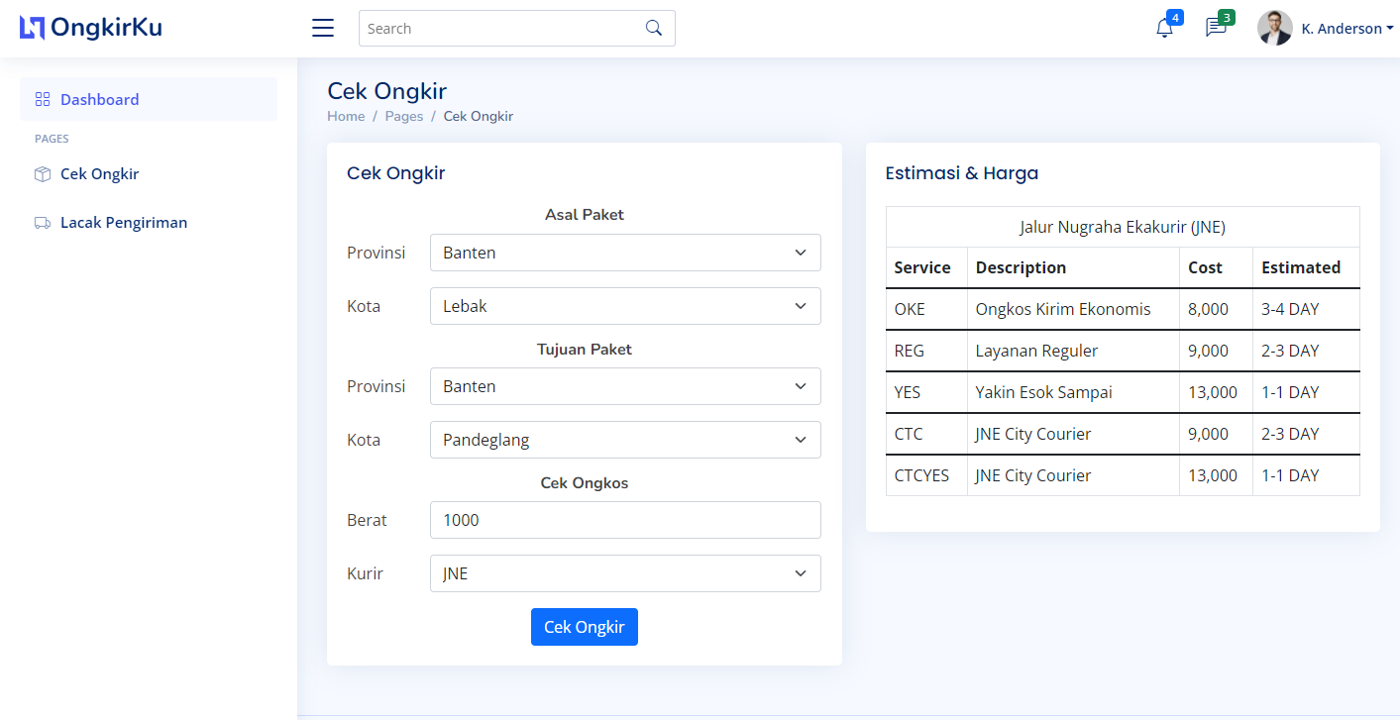This screenshot has height=720, width=1400.
Task: Select the REG service cell
Action: click(x=926, y=351)
